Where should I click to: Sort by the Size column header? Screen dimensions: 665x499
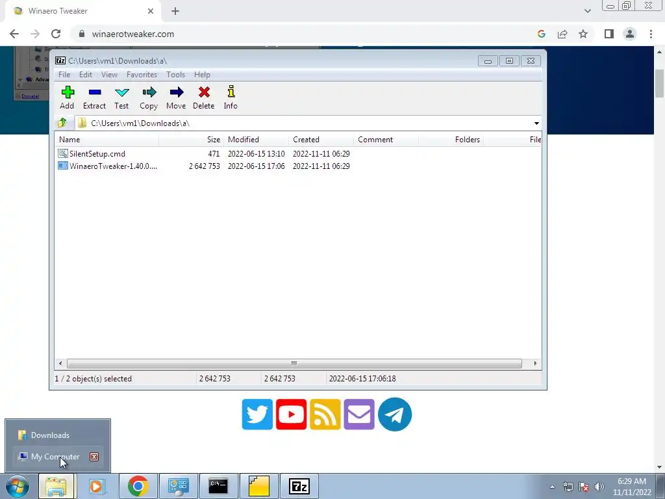(192, 140)
